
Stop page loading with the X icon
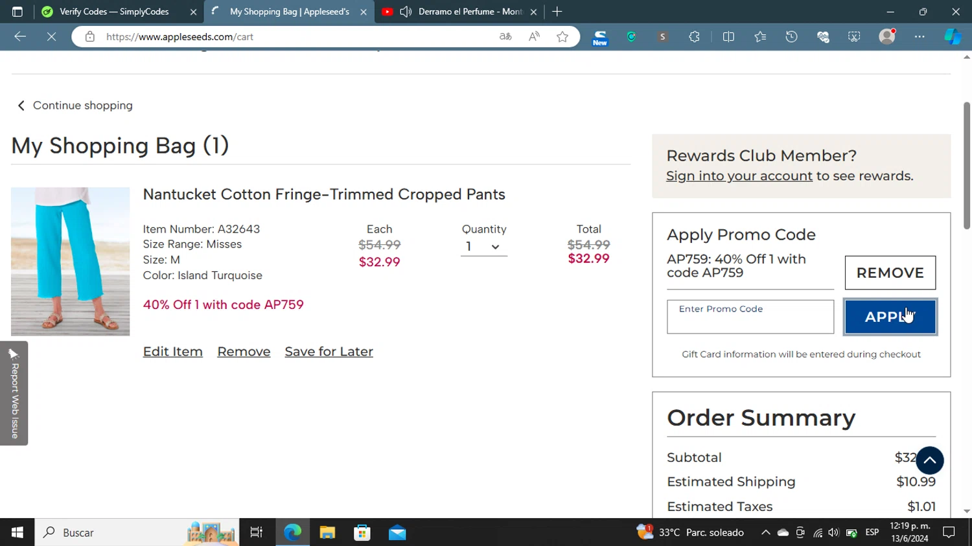click(51, 37)
